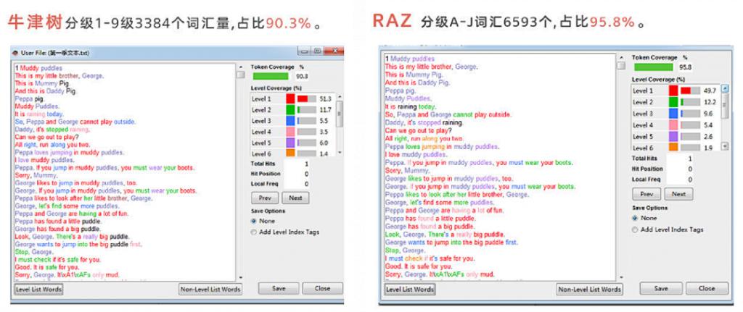
Task: Click scroll-up arrow of left text pane
Action: 240,67
